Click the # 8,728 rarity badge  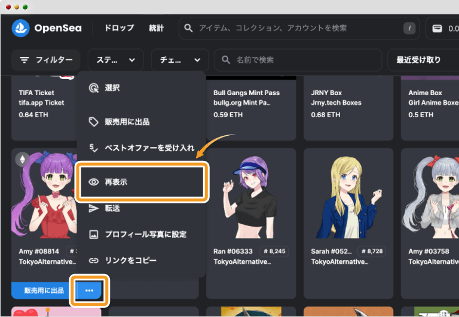[372, 251]
